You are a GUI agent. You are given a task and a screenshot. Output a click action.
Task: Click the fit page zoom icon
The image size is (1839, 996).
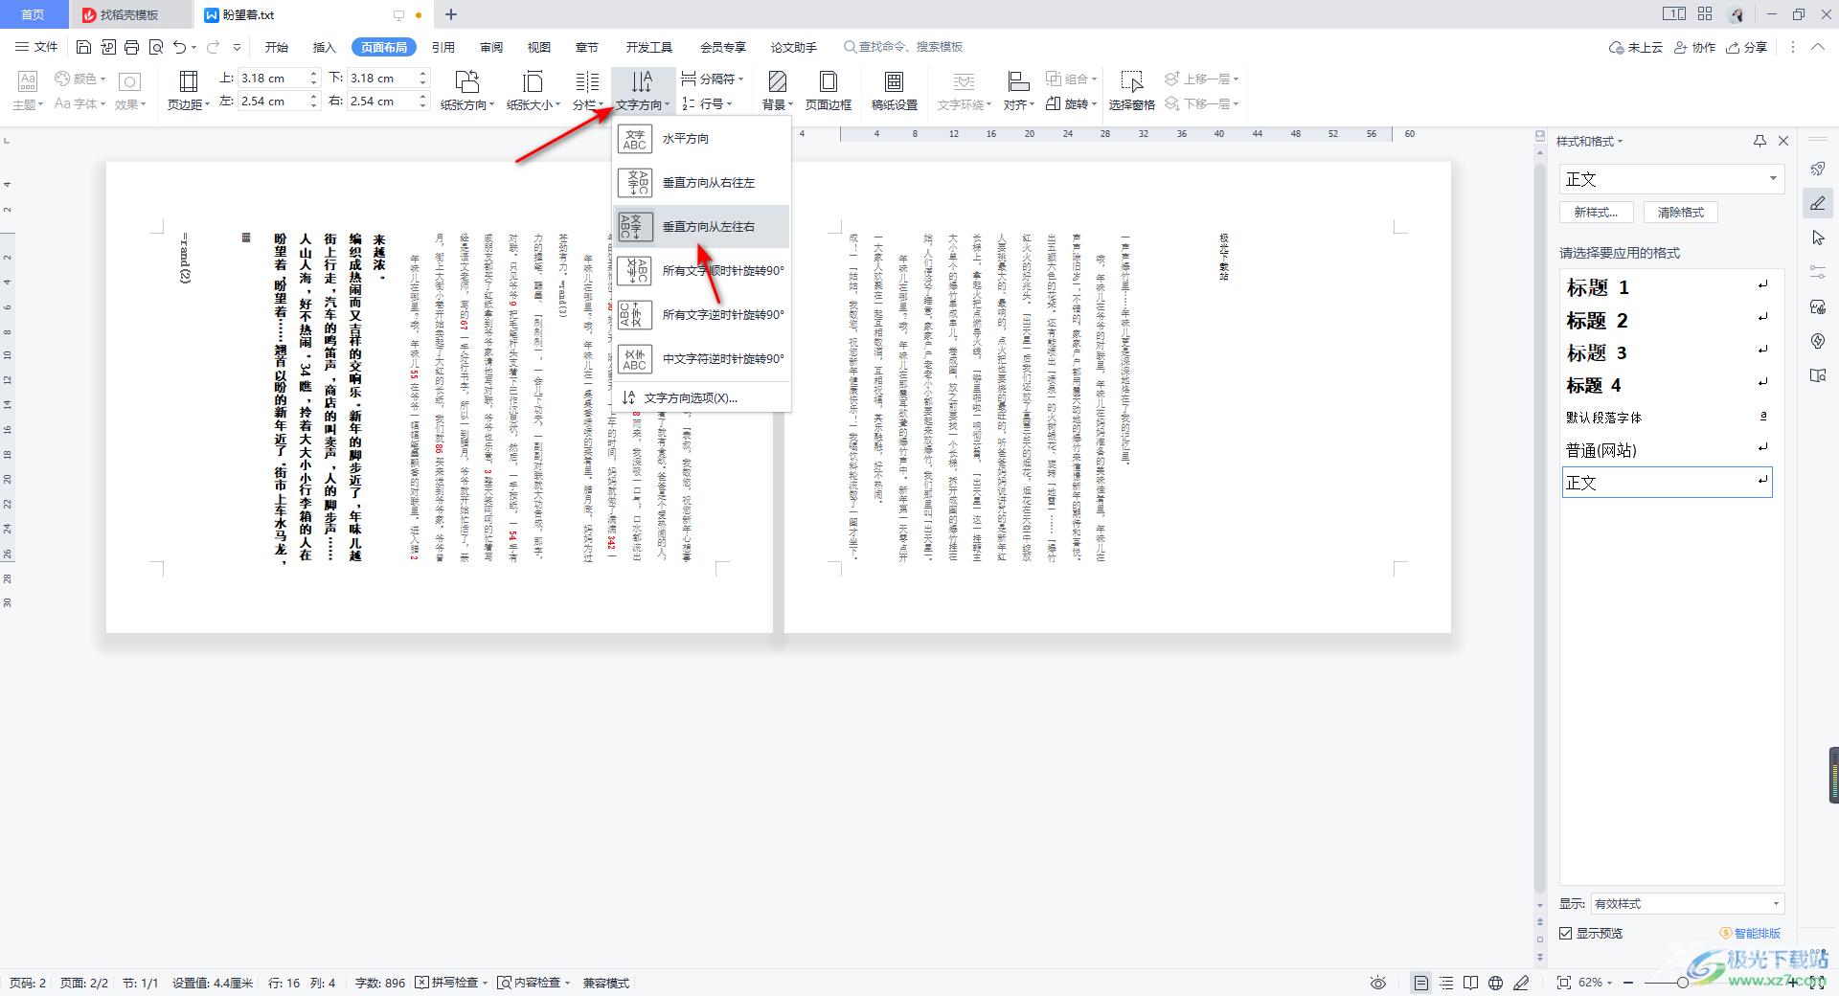1563,983
